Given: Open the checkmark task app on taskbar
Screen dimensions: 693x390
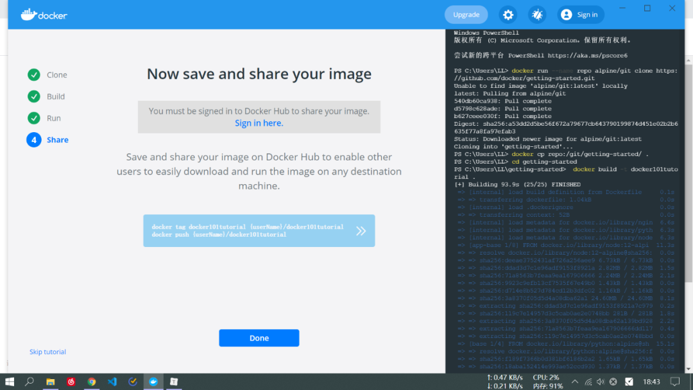Looking at the screenshot, I should pyautogui.click(x=133, y=382).
